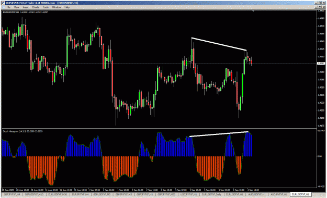Open the Tools menu
The image size is (327, 198).
[x=46, y=7]
